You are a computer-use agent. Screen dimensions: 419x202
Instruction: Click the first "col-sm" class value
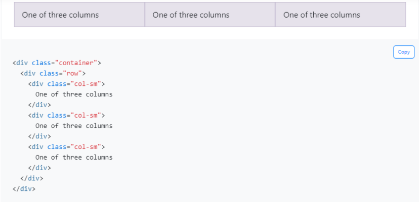(x=86, y=84)
